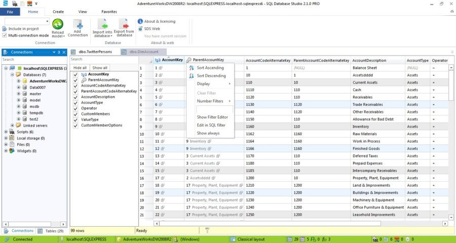Click the AdventureWorksDW database icon in tree
The image size is (456, 243).
[25, 81]
